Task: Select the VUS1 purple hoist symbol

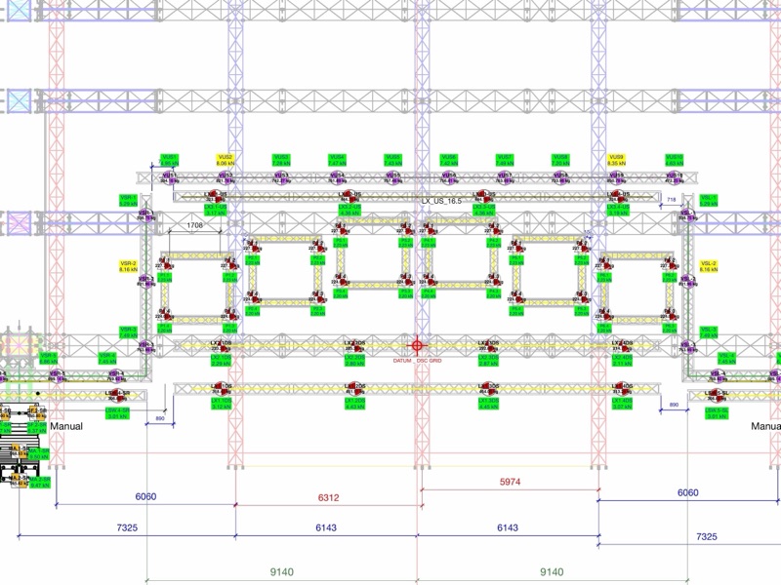Action: (168, 177)
